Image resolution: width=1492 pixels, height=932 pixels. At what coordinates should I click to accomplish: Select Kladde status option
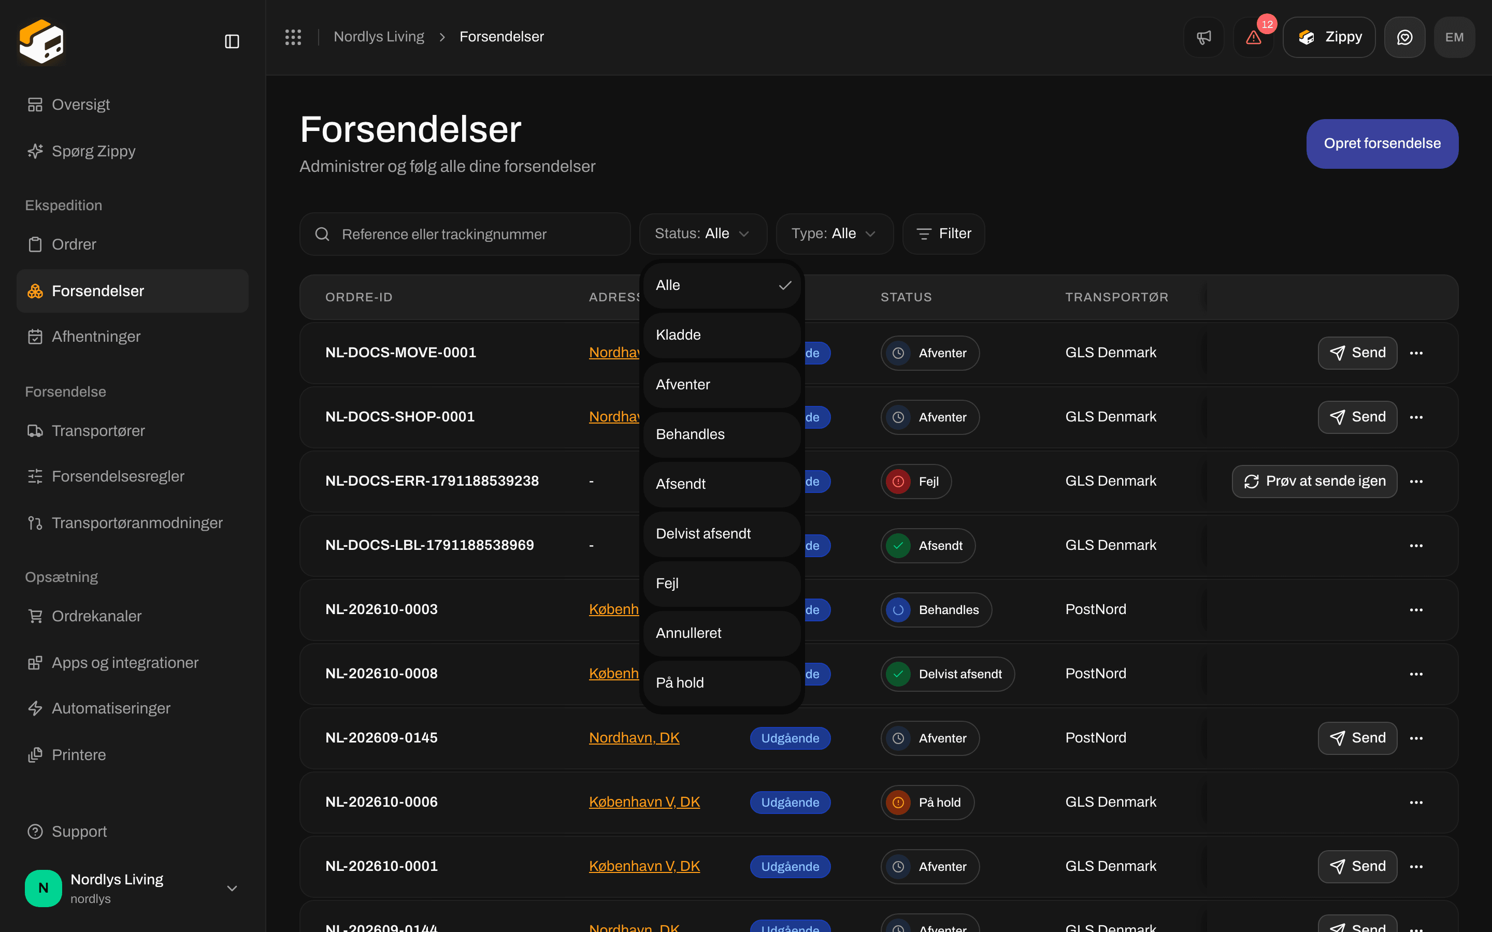[722, 334]
